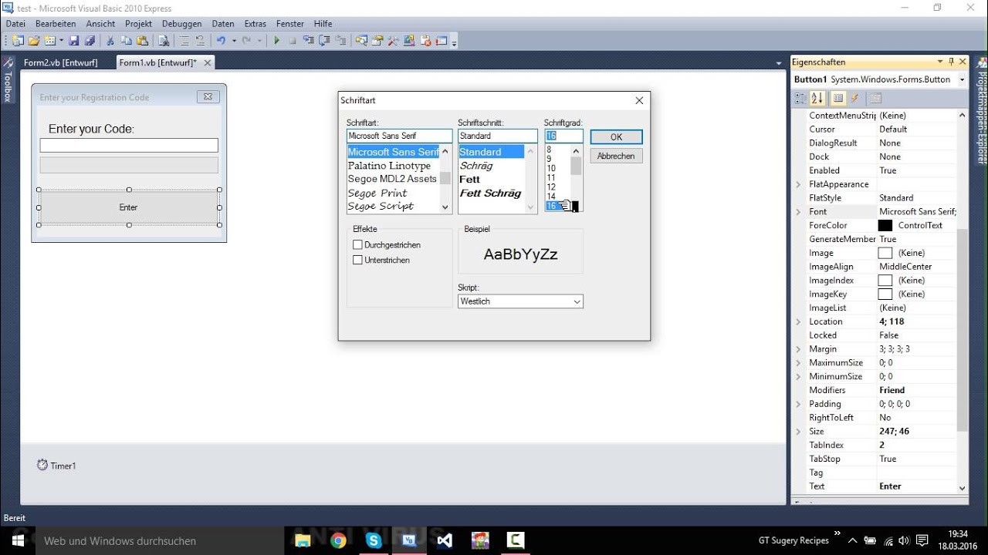
Task: Click the Cut scissors icon
Action: pos(110,40)
